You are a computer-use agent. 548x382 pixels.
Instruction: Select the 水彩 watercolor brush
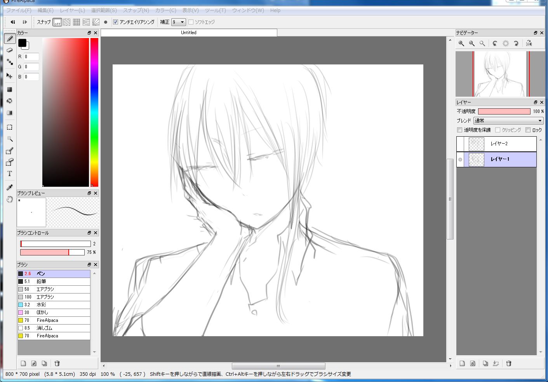coord(41,305)
